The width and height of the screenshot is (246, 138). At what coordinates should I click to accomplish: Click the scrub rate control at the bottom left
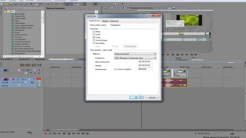[x=30, y=133]
